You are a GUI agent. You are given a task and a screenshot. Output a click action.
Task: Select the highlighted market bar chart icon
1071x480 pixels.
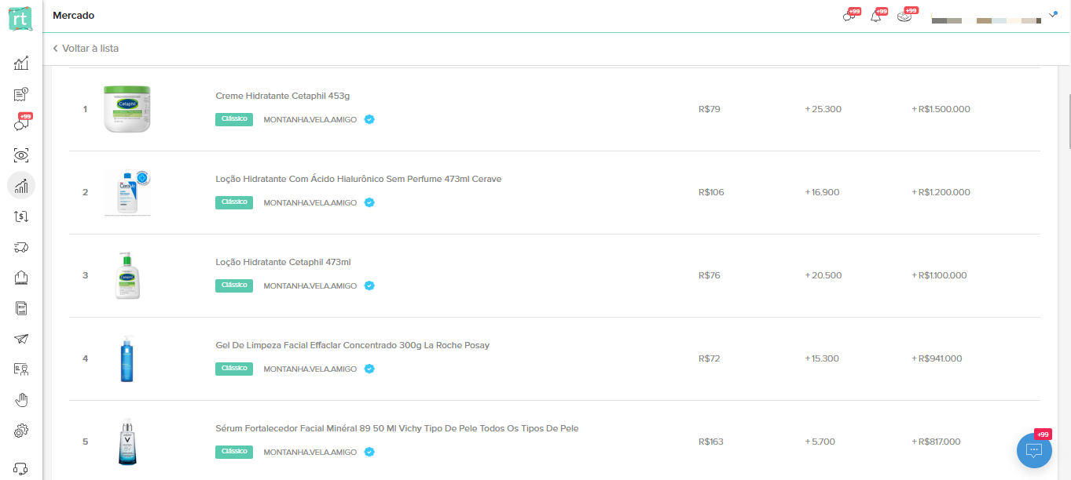[21, 185]
